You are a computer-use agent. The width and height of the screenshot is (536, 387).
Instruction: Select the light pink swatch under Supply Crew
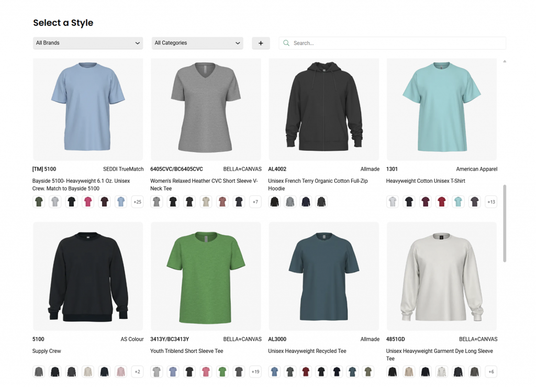coord(120,371)
